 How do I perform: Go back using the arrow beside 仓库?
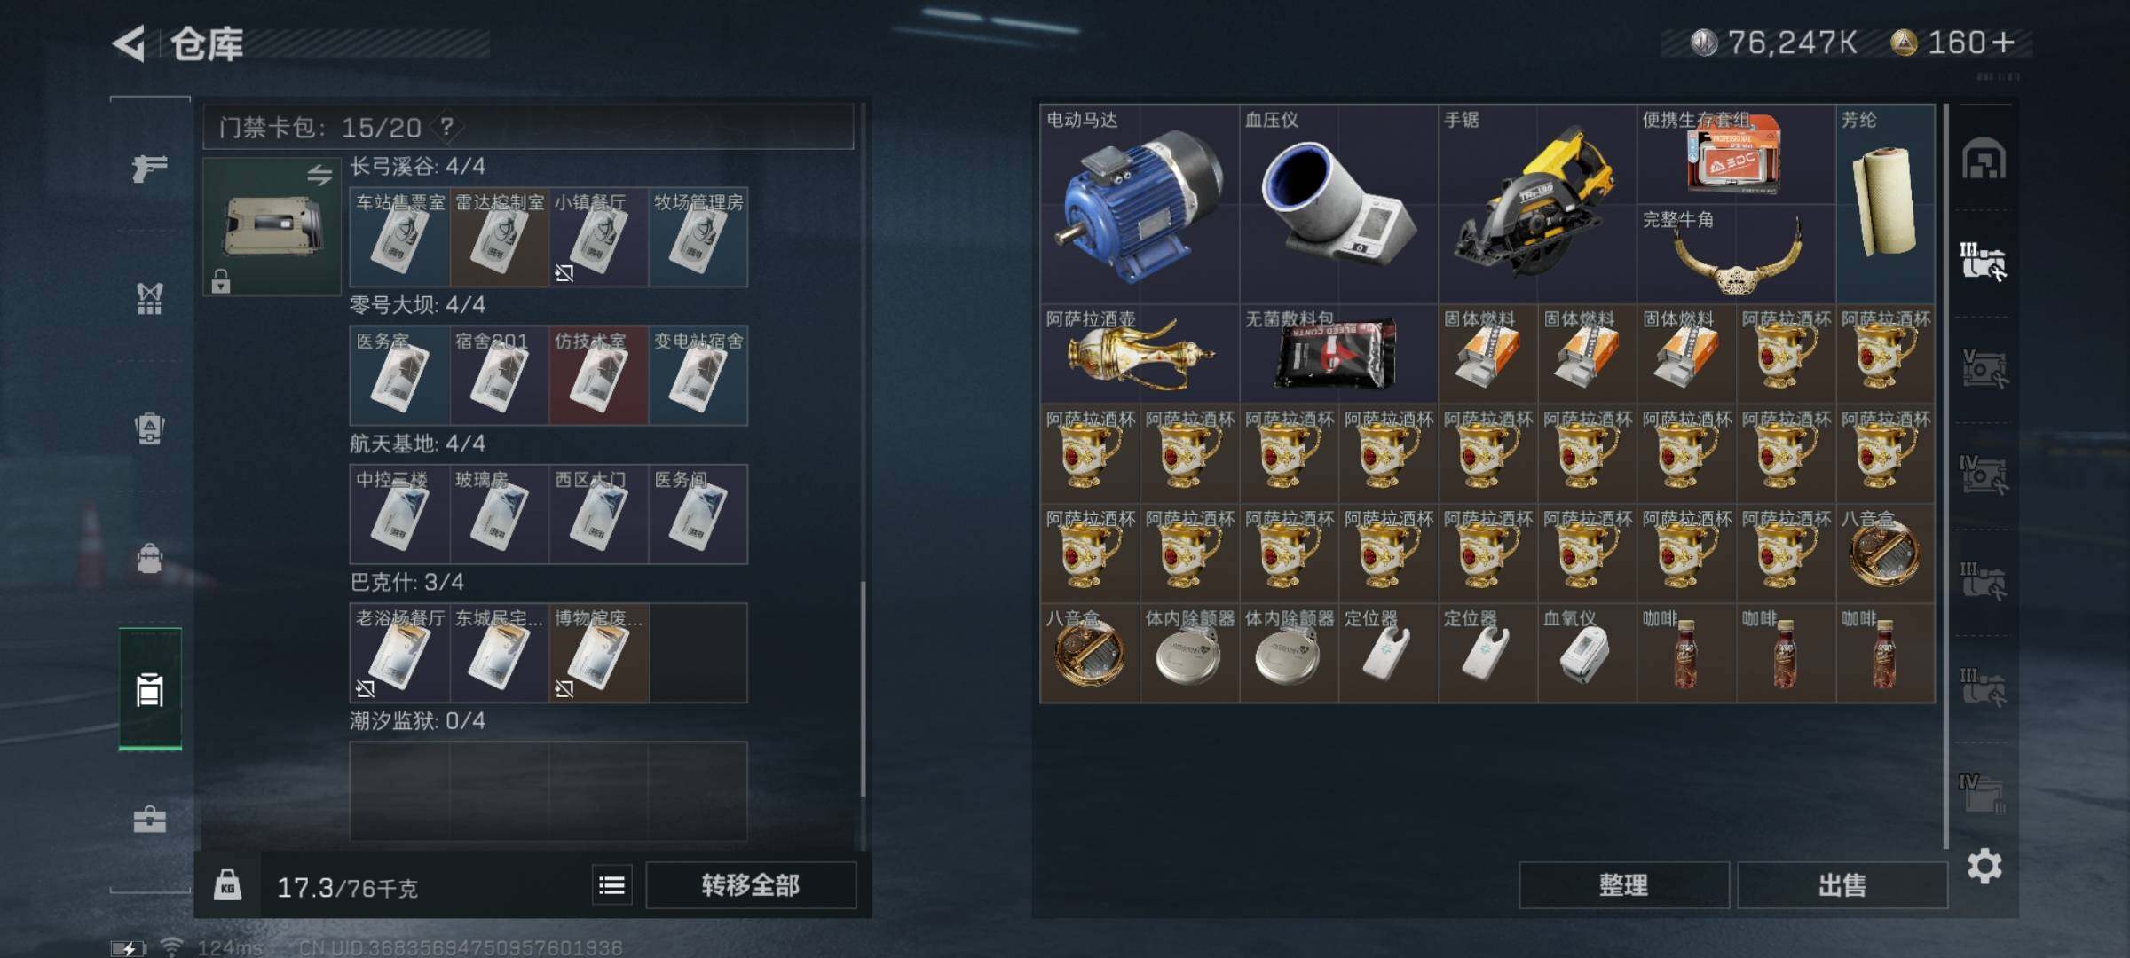(129, 43)
